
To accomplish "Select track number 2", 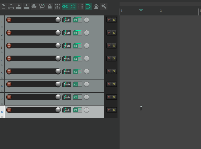I will [x=2, y=35].
